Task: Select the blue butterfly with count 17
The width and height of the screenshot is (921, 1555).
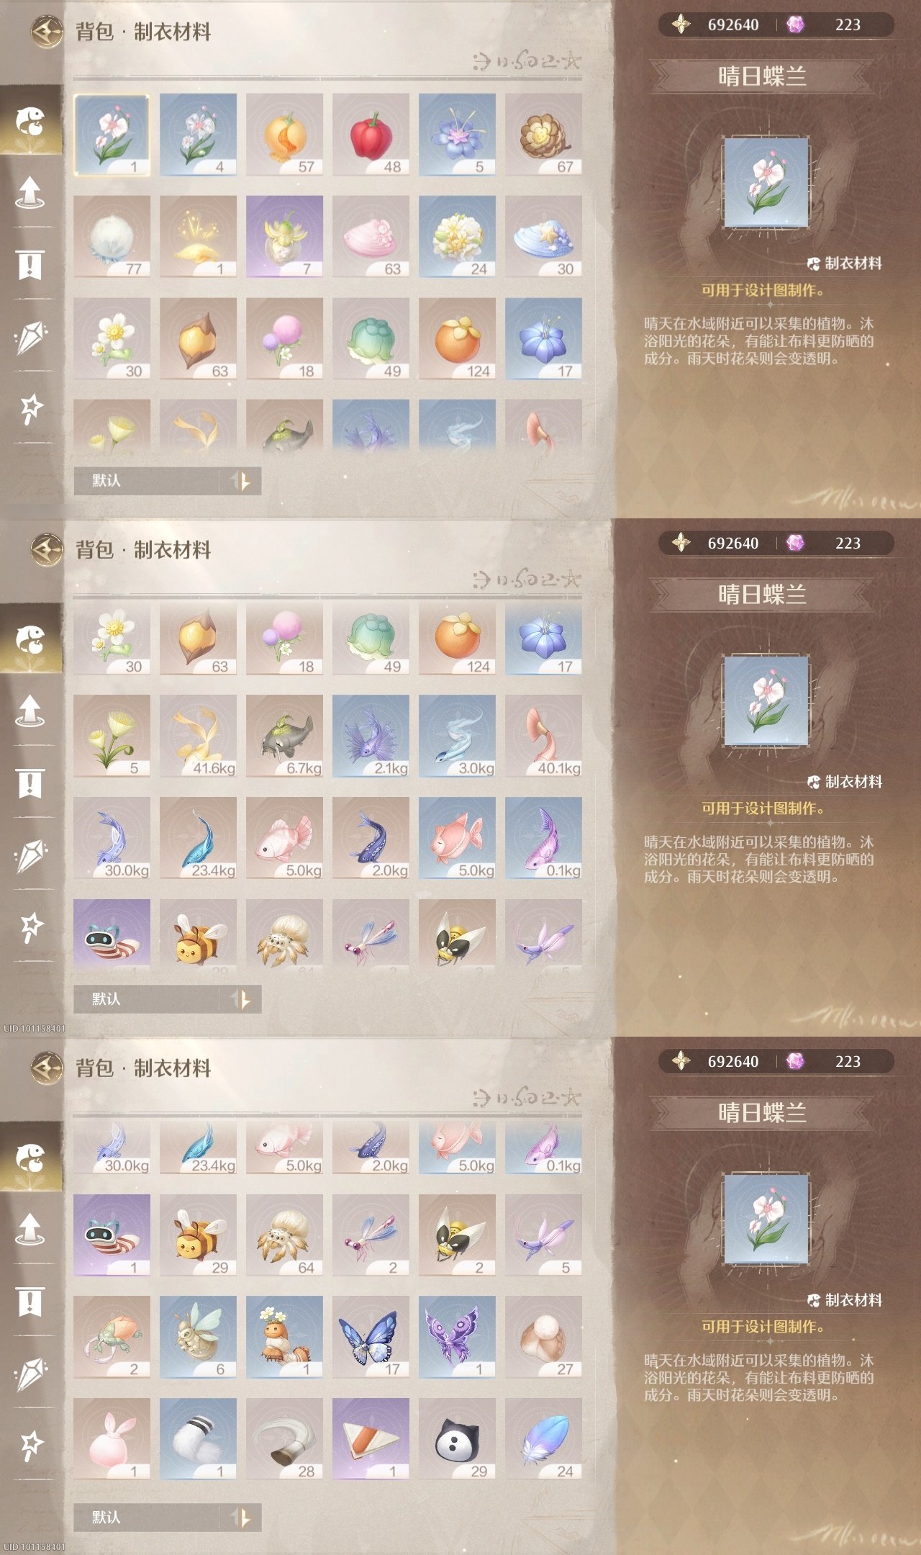Action: click(371, 1337)
